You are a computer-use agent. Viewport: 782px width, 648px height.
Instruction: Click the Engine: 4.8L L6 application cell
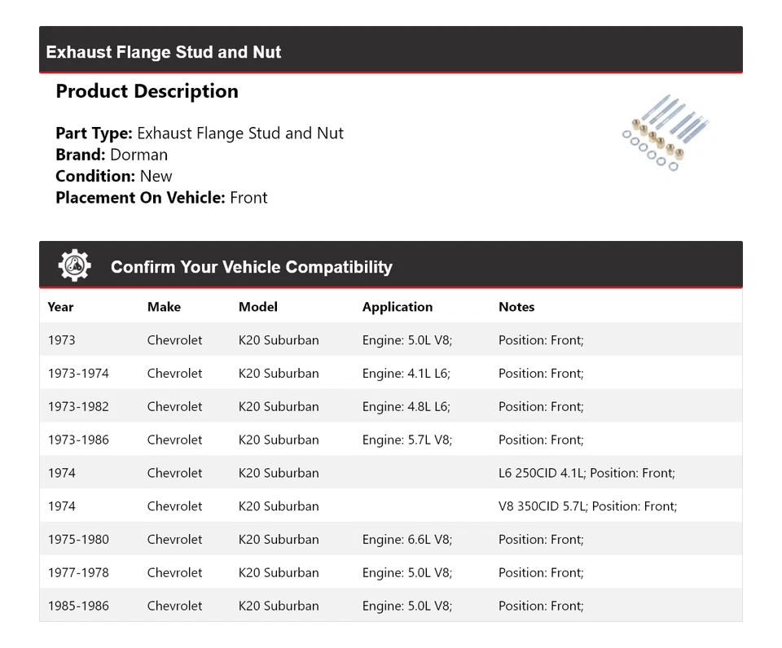(x=406, y=407)
